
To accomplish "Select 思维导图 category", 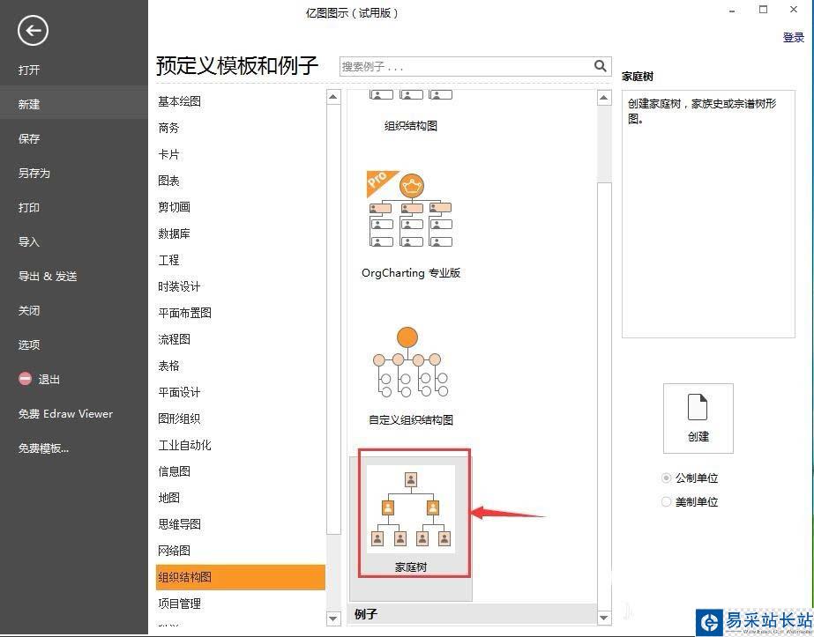I will point(179,524).
